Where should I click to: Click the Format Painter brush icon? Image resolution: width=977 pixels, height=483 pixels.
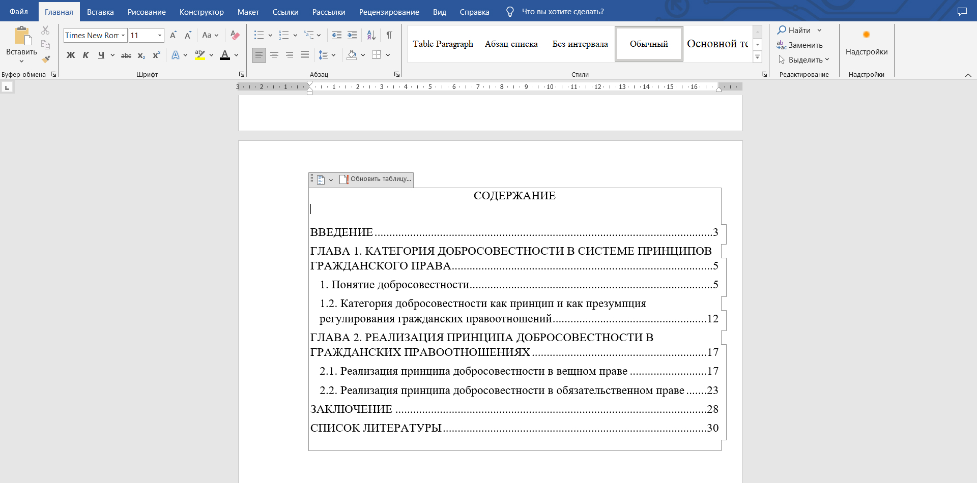pyautogui.click(x=46, y=59)
